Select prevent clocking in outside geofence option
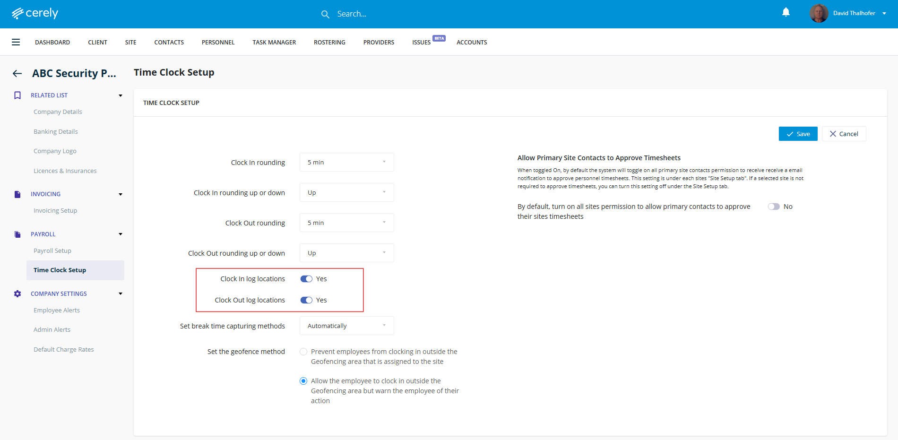898x440 pixels. pos(303,352)
